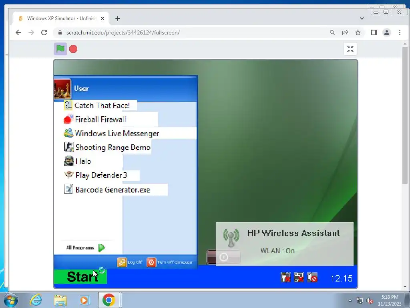Viewport: 410px width, 308px height.
Task: Open the Chrome profile avatar
Action: (x=387, y=32)
